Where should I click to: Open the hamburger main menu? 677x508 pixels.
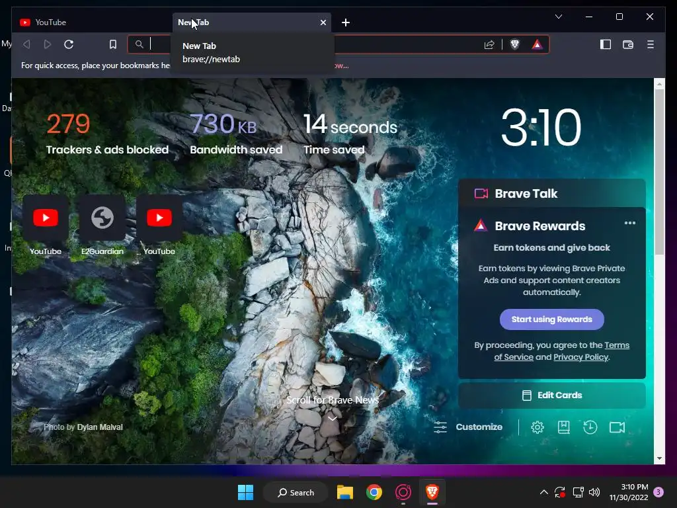[x=651, y=44]
